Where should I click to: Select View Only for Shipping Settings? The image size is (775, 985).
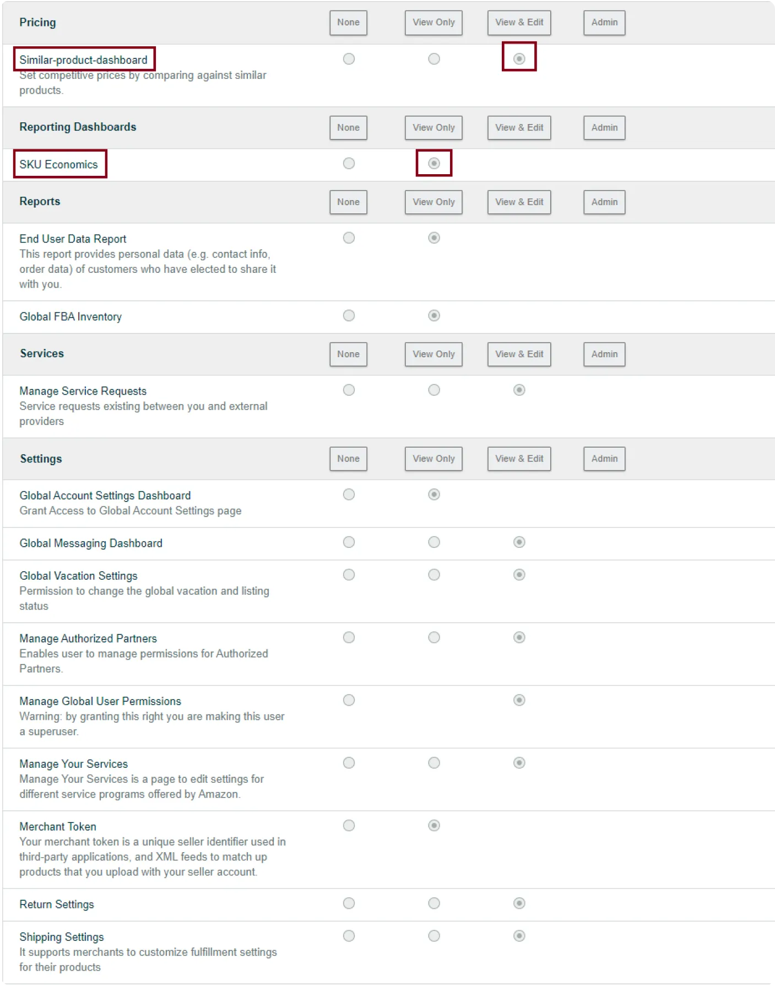(434, 935)
